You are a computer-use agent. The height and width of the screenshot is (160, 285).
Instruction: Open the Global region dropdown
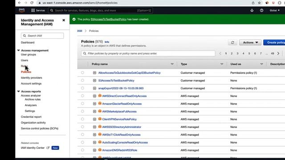pyautogui.click(x=274, y=10)
